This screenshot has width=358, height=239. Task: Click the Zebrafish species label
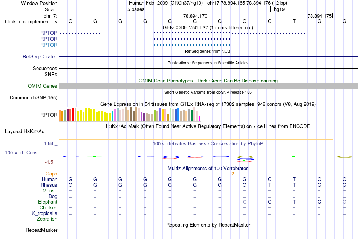47,219
